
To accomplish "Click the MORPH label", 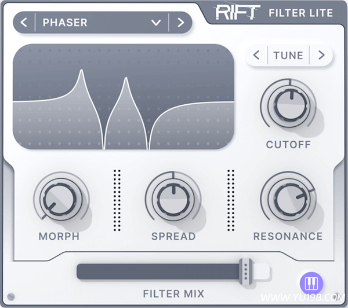I will 59,236.
